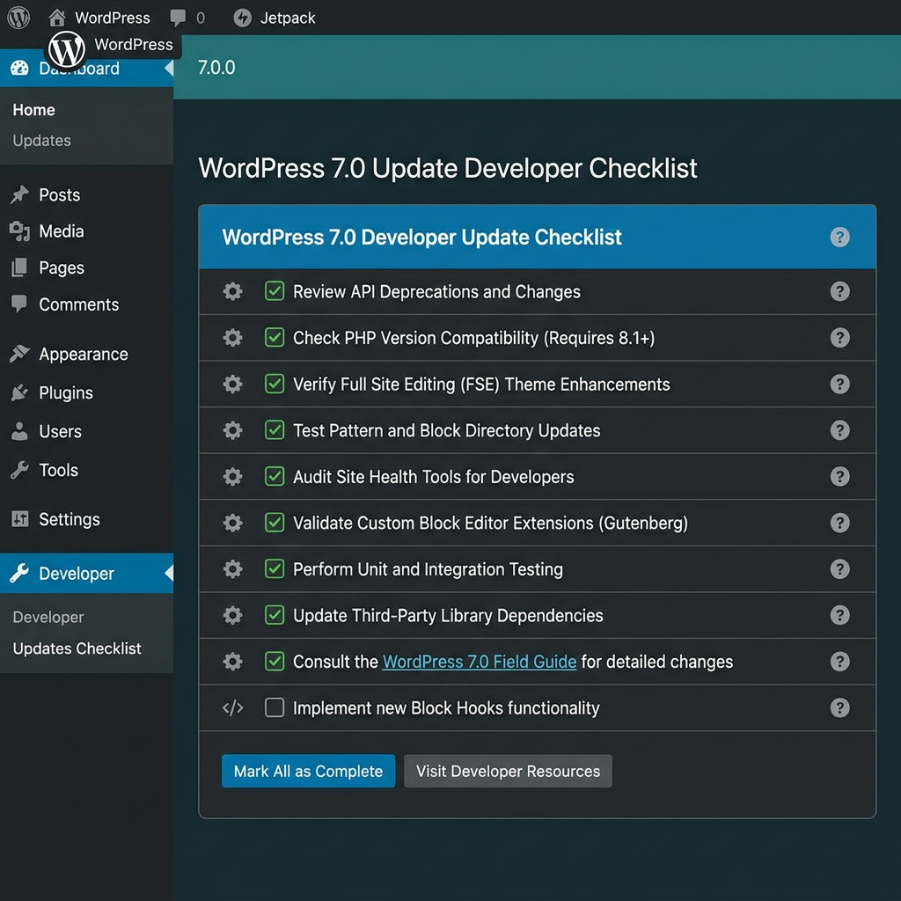This screenshot has width=901, height=901.
Task: Open gear settings for Review API Deprecations
Action: [232, 291]
